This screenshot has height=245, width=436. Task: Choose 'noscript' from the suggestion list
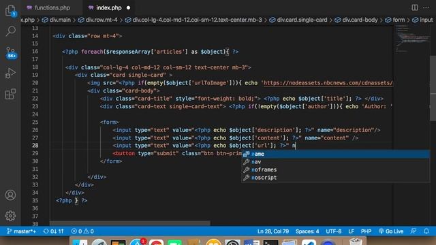click(x=336, y=178)
